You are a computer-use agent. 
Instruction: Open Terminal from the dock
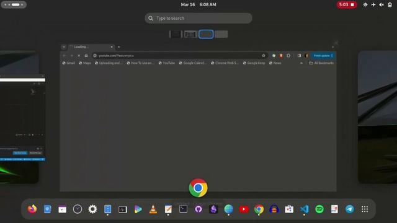tap(184, 209)
